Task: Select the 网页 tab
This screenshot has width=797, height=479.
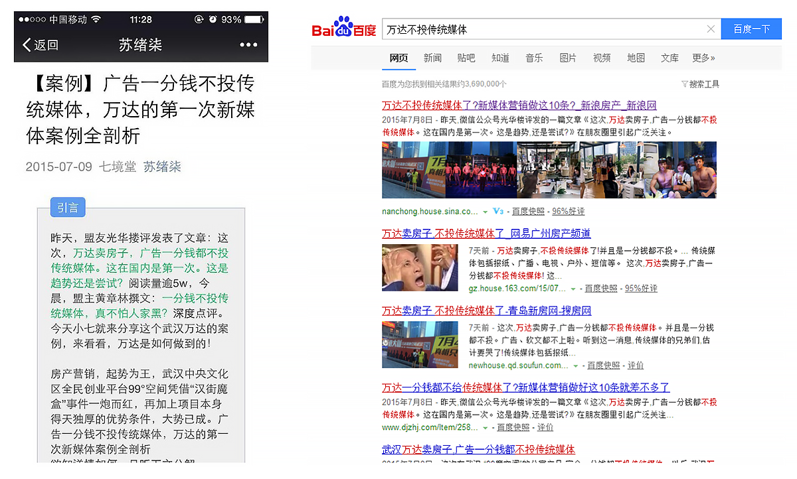Action: (398, 58)
